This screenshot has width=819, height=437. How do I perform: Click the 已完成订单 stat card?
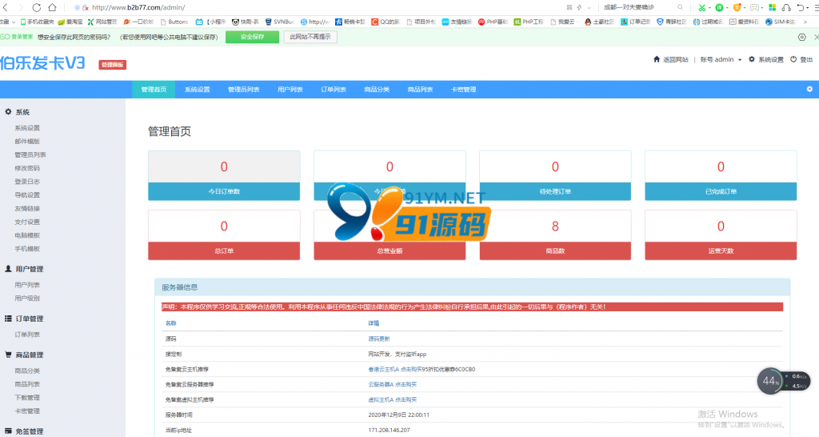coord(721,175)
